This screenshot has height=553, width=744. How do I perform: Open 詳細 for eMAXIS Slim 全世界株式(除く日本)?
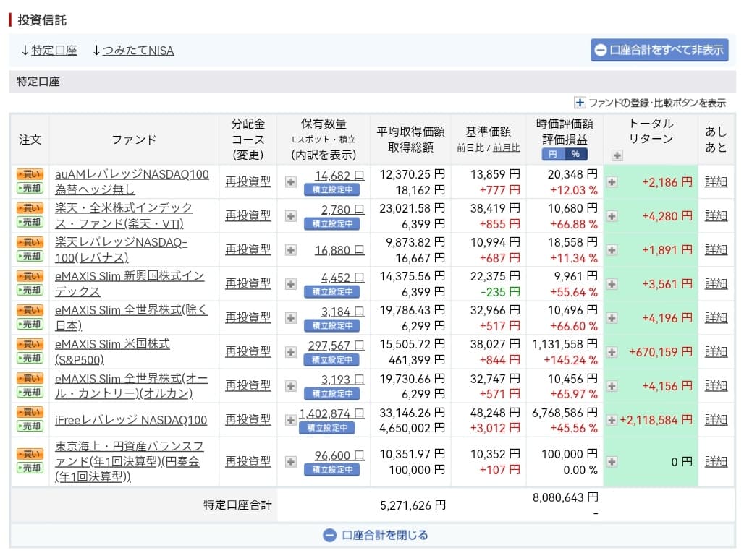pos(716,317)
